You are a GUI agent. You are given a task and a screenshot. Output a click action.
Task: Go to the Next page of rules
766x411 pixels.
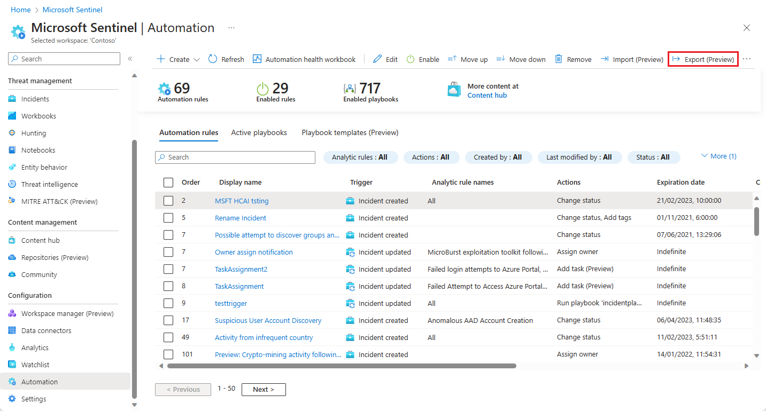pos(264,390)
